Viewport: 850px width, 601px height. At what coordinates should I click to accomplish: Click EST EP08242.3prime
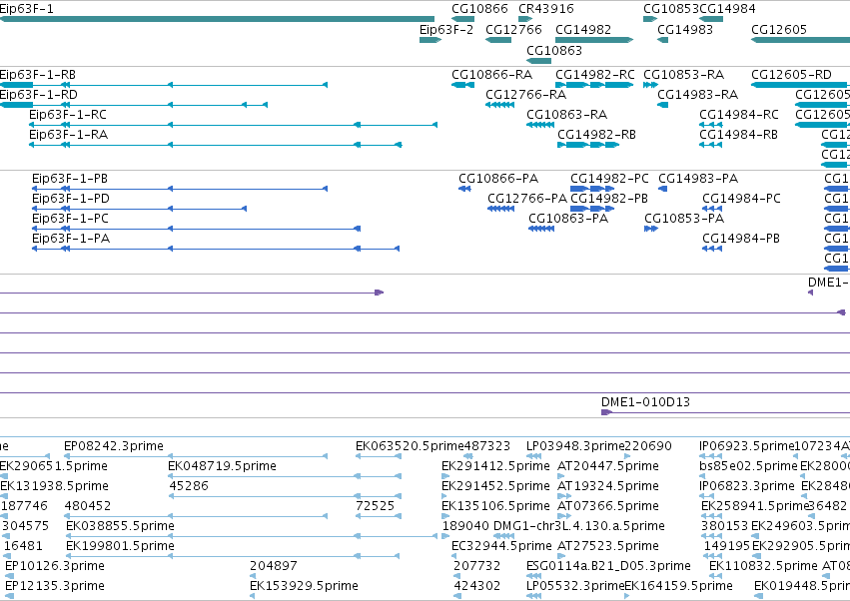point(114,446)
